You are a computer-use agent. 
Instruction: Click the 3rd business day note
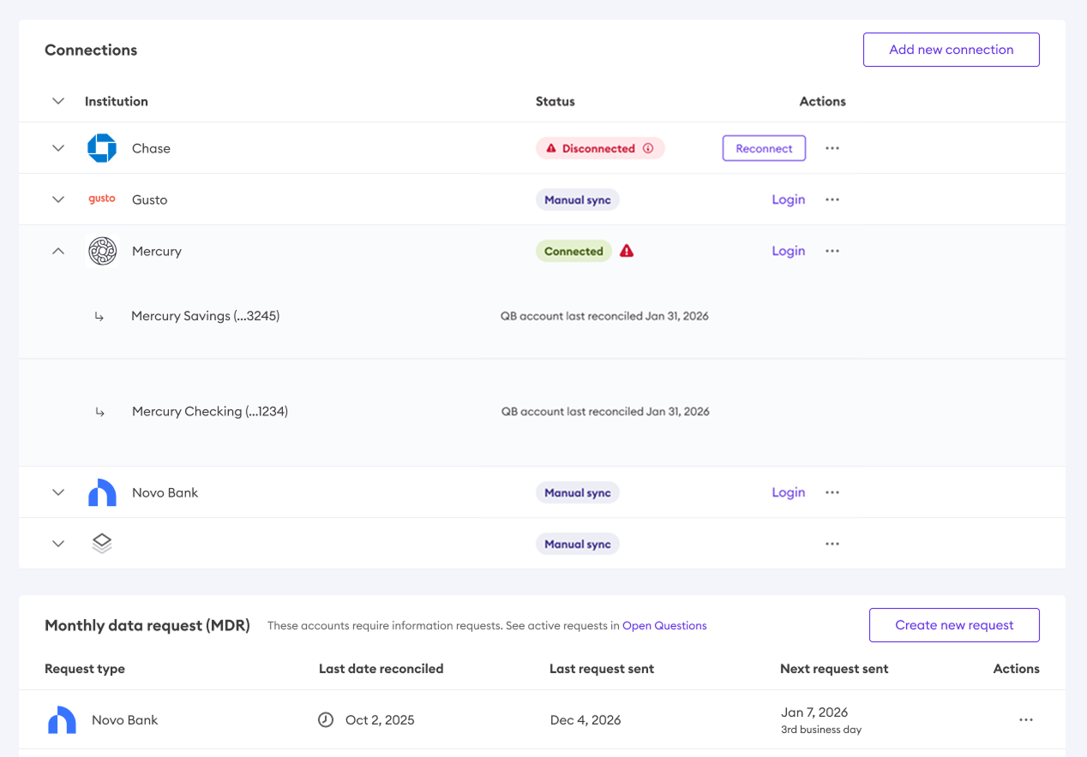821,730
